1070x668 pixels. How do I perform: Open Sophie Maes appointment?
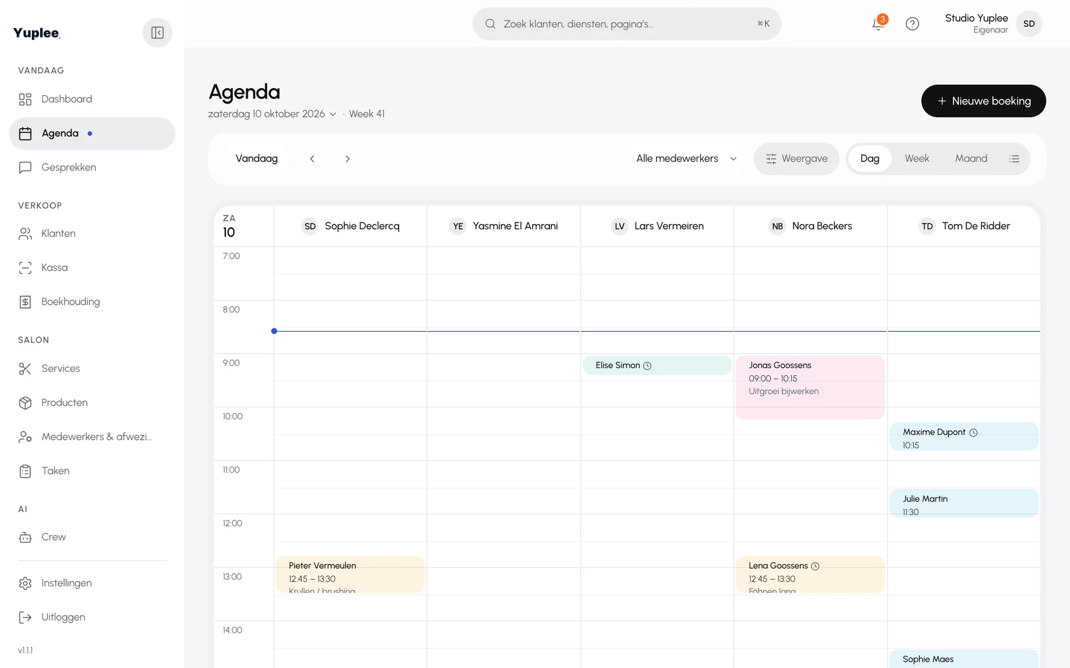coord(964,659)
